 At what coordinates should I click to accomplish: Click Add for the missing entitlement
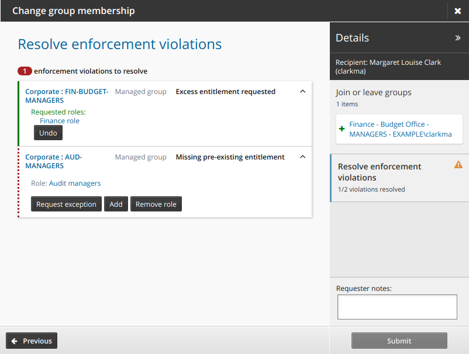[116, 204]
